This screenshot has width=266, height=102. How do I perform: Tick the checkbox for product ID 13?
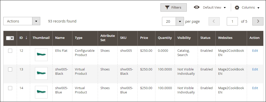(x=10, y=69)
